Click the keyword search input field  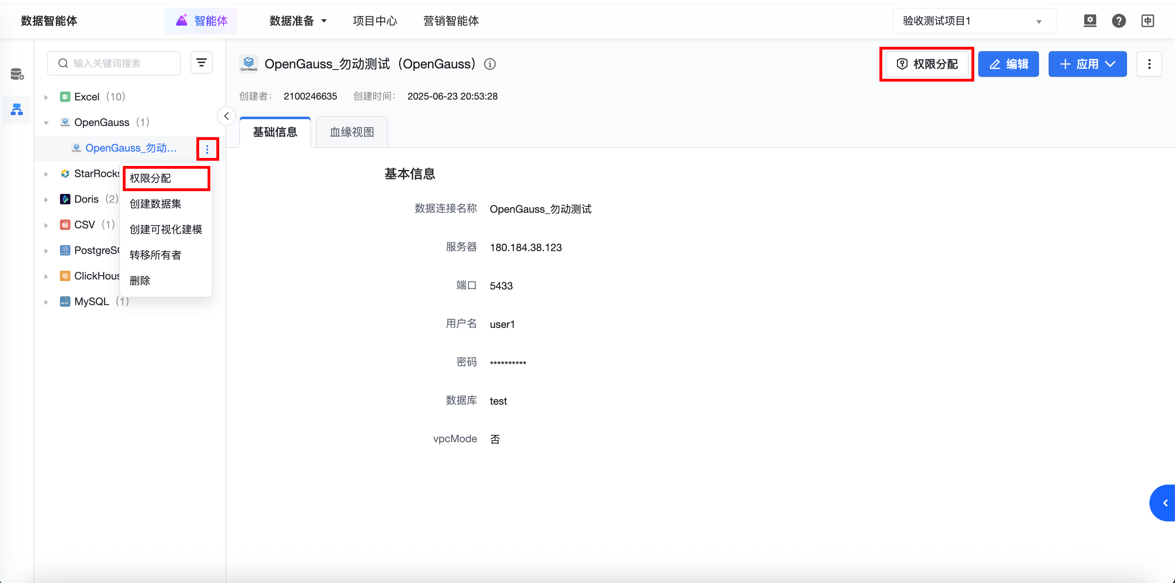click(x=120, y=64)
